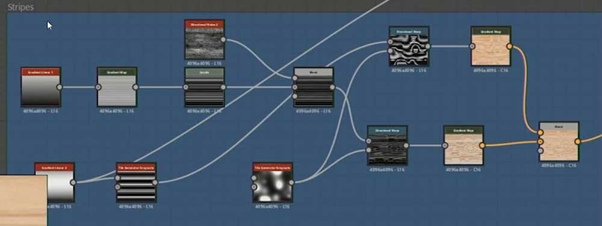This screenshot has width=602, height=226.
Task: Select the upper wood-colored Gradient Map node
Action: point(491,47)
